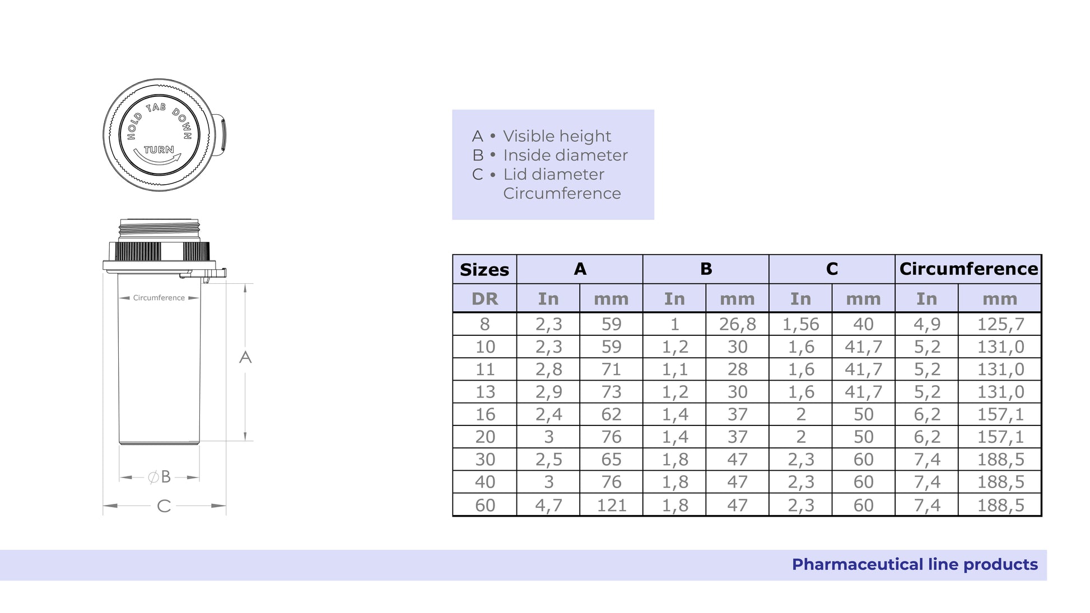This screenshot has width=1090, height=613.
Task: Click the Circumference label on the vial body
Action: tap(159, 298)
